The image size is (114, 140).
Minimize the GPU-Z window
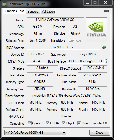coord(87,3)
